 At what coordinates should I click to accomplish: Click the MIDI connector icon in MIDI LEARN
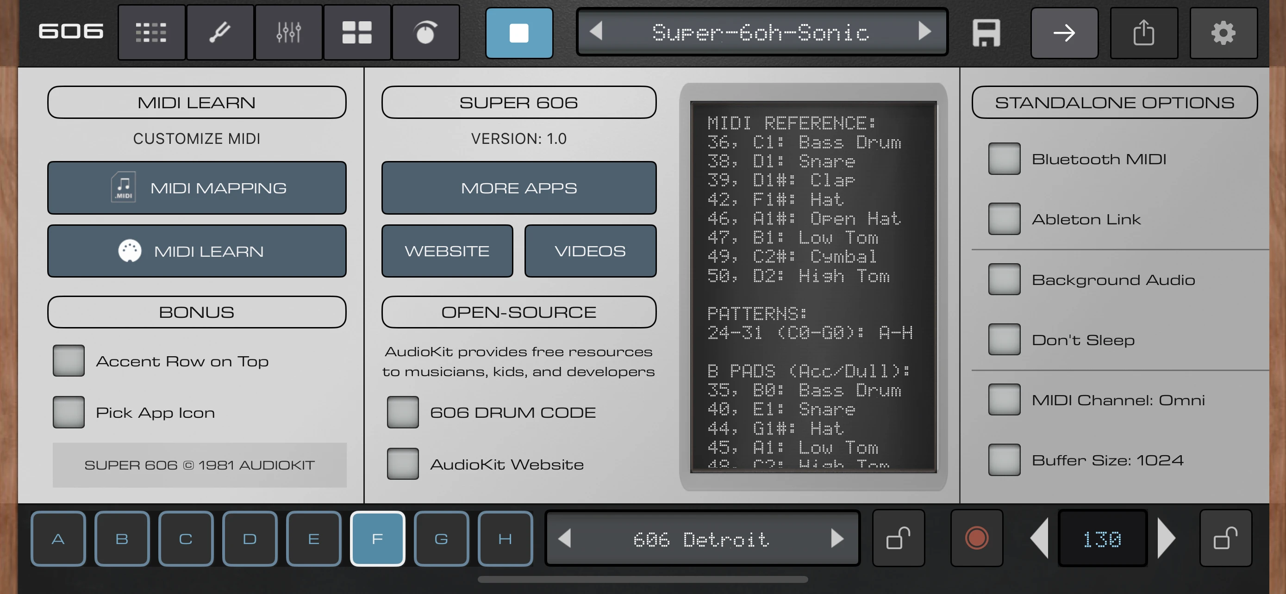coord(130,251)
